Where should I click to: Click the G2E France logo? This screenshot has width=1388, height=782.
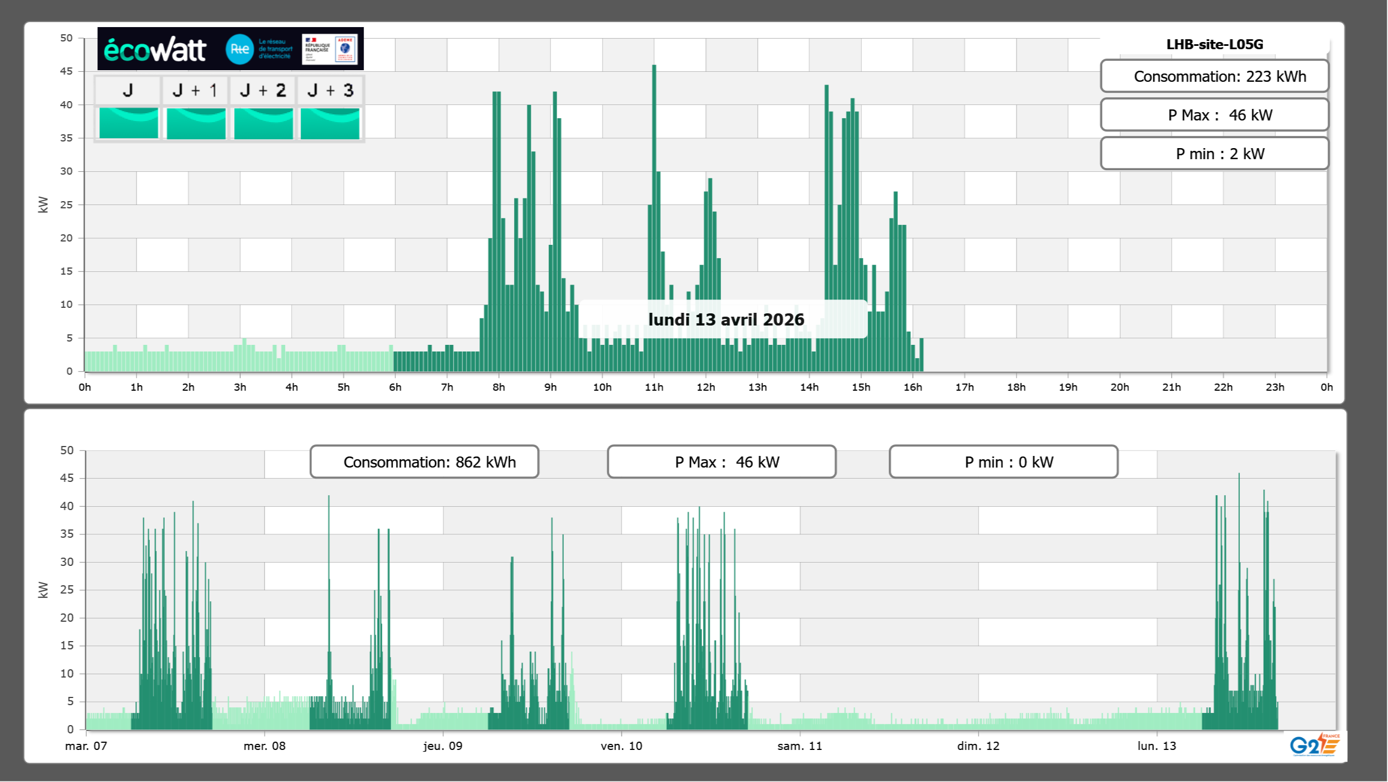[x=1314, y=745]
